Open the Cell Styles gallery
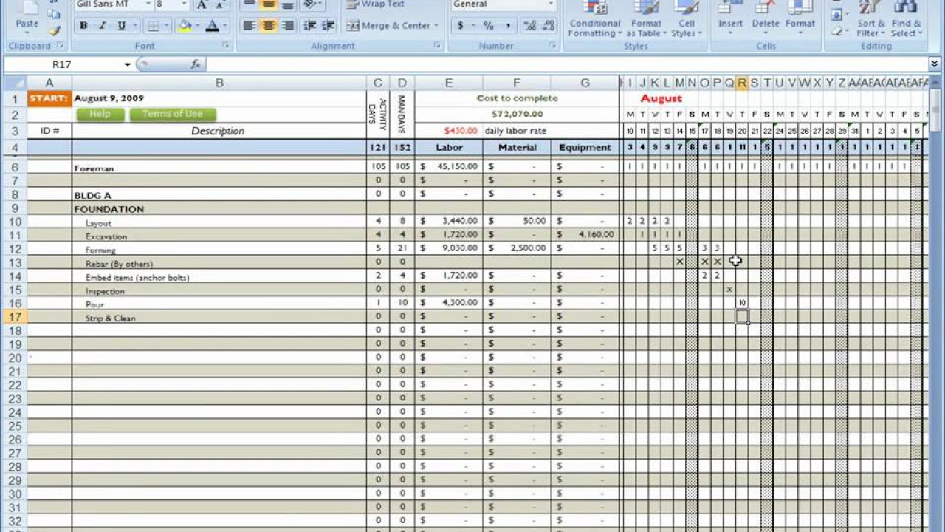The height and width of the screenshot is (532, 945). [x=687, y=20]
